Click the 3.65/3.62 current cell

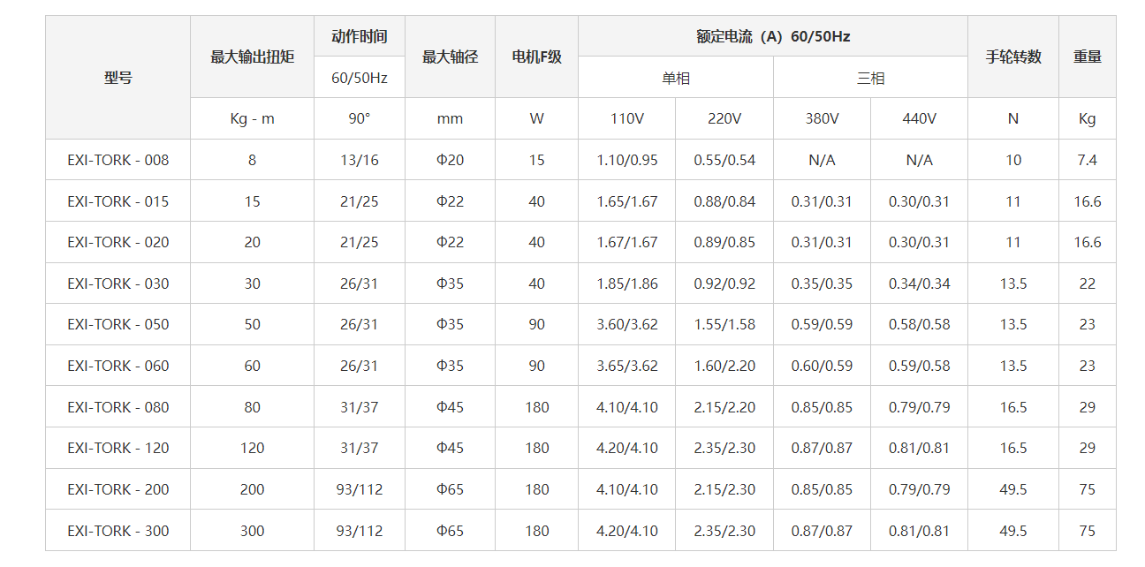point(627,366)
